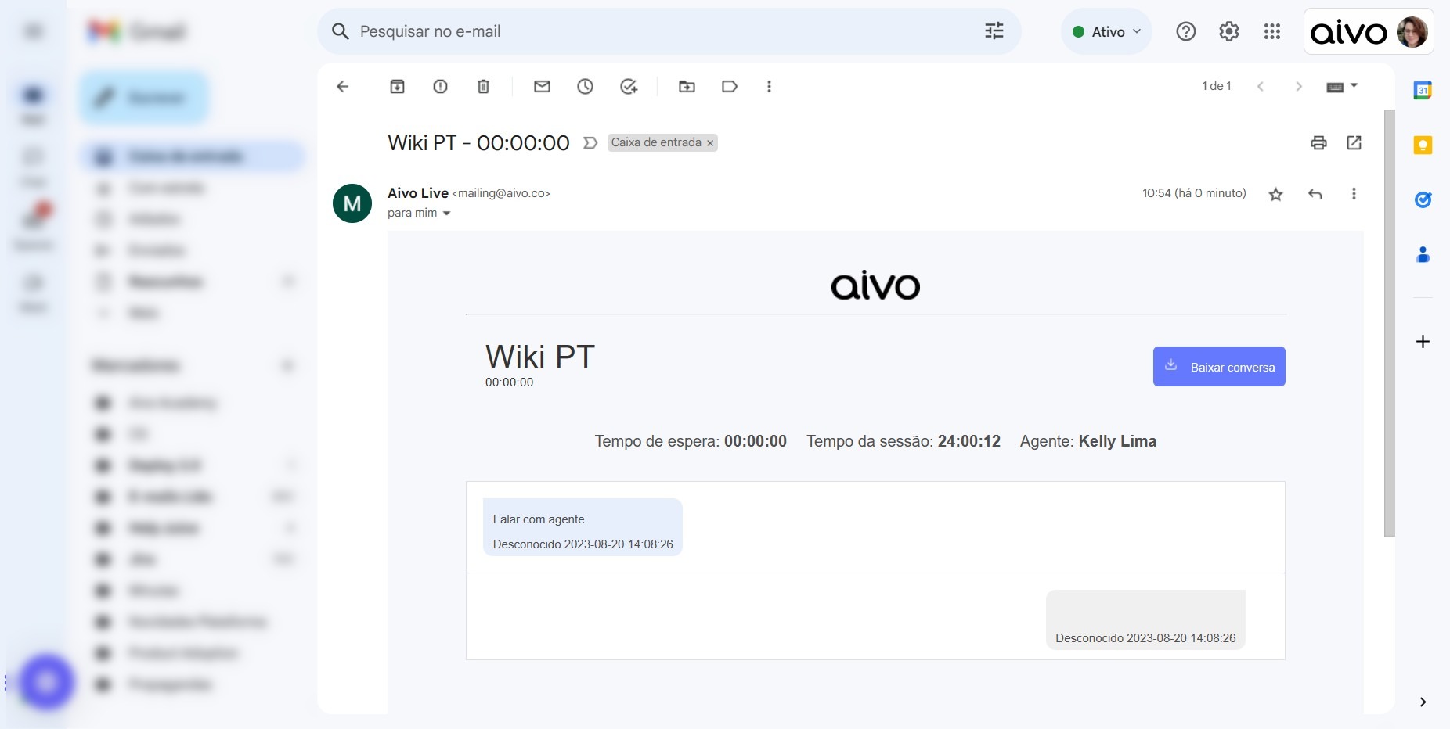The width and height of the screenshot is (1450, 729).
Task: Open Gmail settings gear
Action: (x=1228, y=31)
